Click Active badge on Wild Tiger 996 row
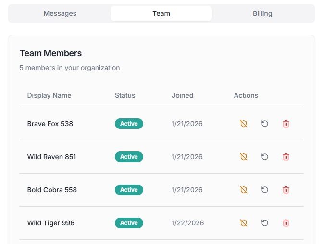This screenshot has height=244, width=322. click(129, 223)
